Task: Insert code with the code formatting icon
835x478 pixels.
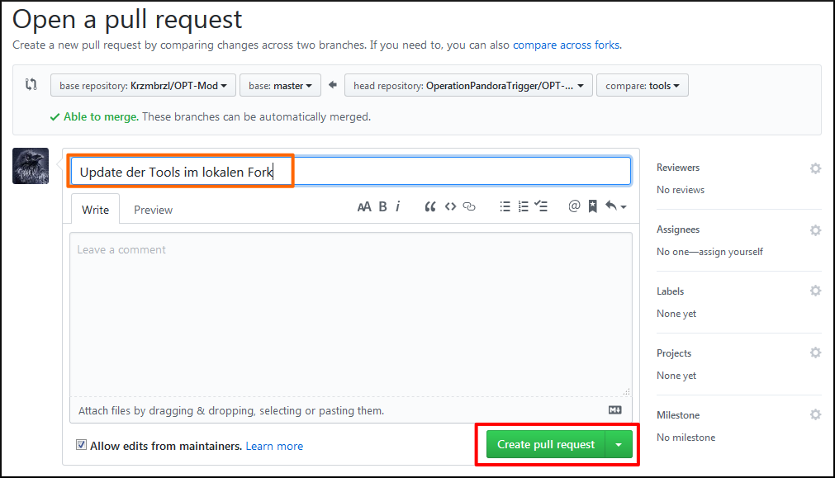Action: click(450, 206)
